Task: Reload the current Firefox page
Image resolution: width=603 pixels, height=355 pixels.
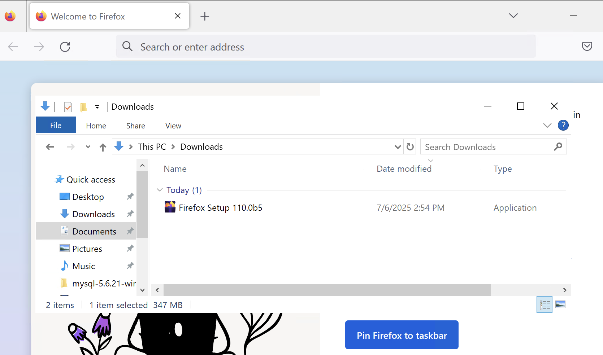Action: coord(65,47)
